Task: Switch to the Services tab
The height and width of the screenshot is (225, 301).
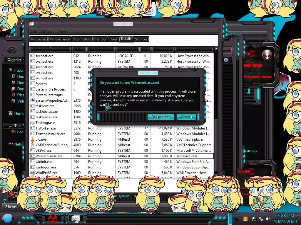Action: click(x=141, y=39)
